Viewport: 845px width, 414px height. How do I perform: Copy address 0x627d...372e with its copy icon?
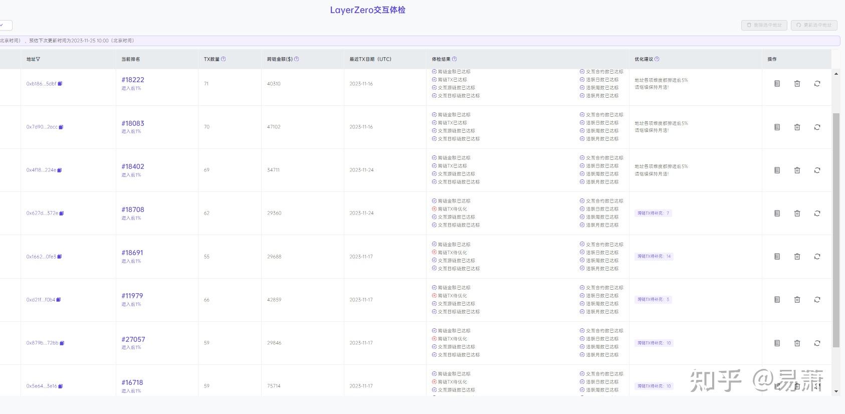tap(62, 213)
